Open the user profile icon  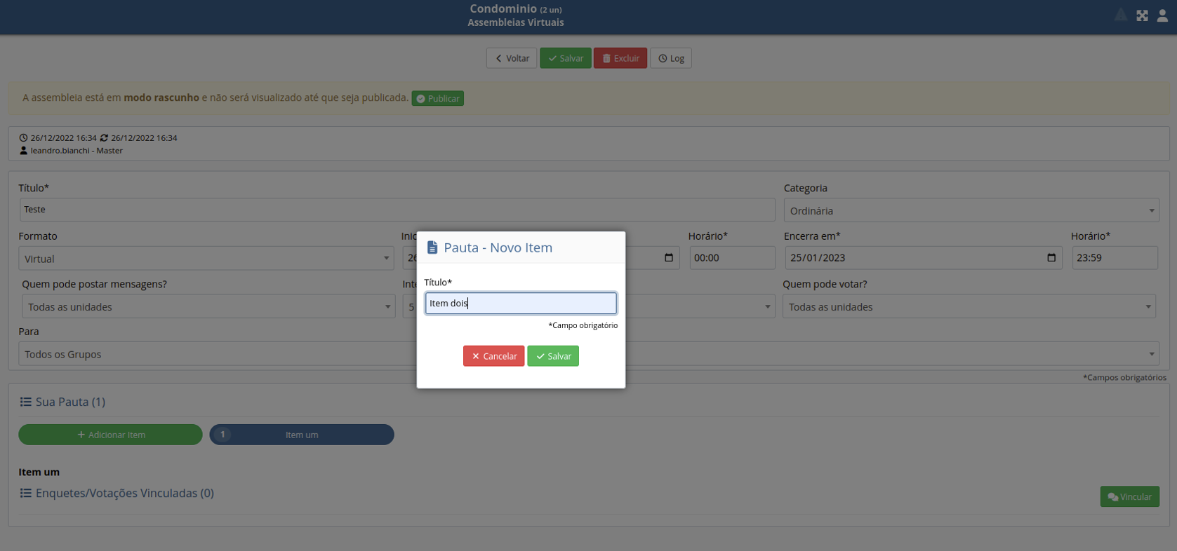tap(1162, 15)
